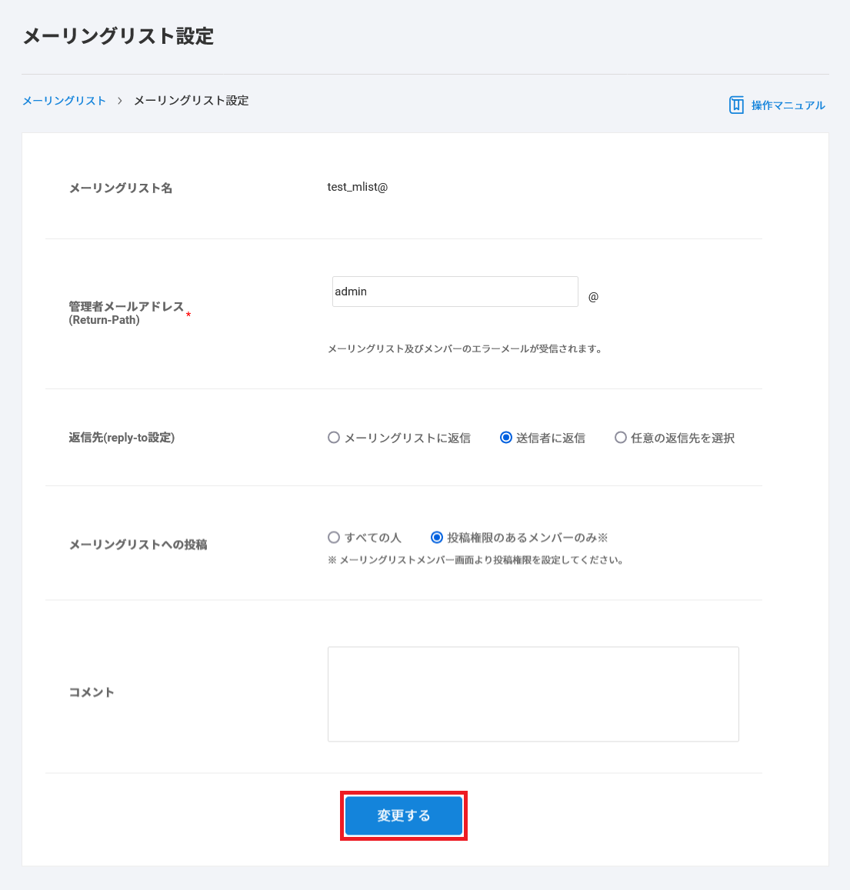The image size is (850, 890).
Task: Allow posting from すべての人
Action: coord(334,538)
